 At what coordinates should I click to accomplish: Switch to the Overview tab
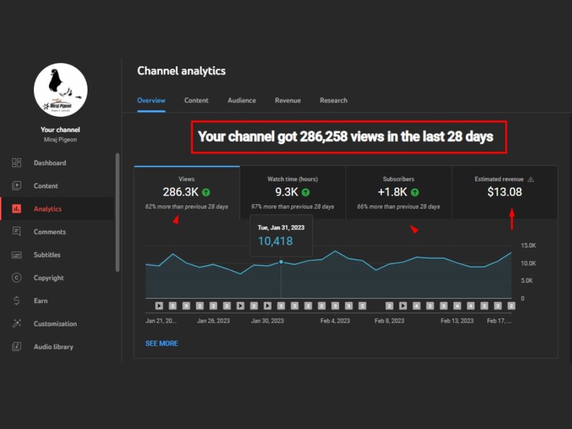tap(151, 100)
